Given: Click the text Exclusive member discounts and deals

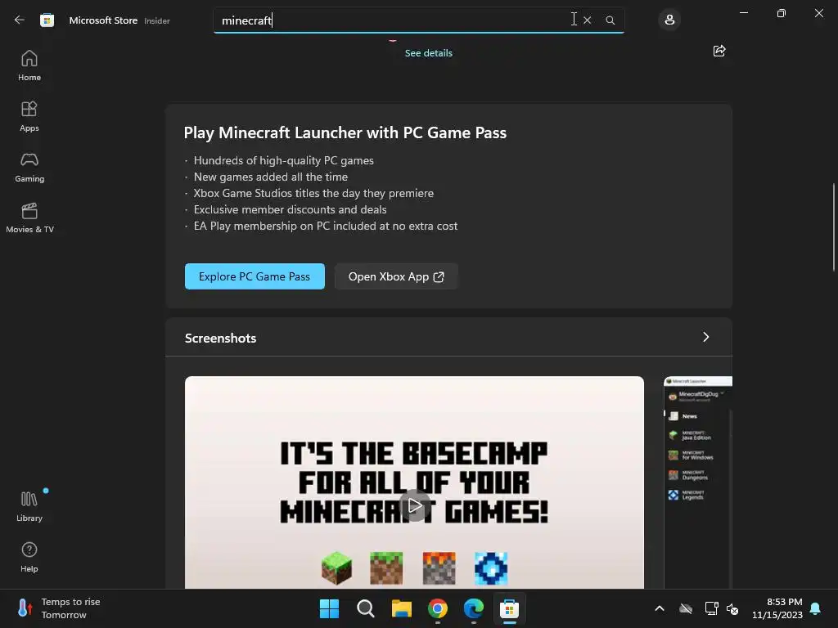Looking at the screenshot, I should (291, 209).
